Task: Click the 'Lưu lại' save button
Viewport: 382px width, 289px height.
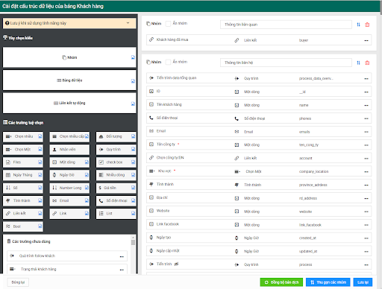Action: (x=363, y=282)
